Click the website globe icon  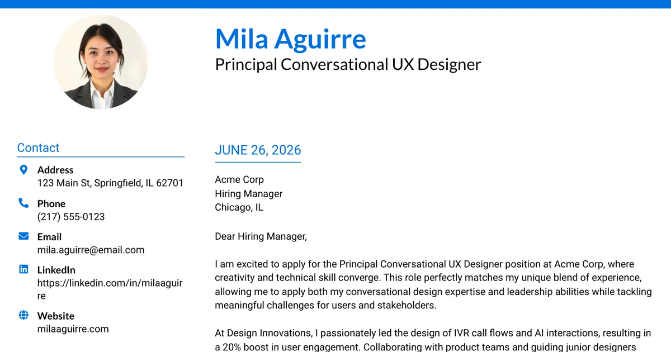coord(23,315)
